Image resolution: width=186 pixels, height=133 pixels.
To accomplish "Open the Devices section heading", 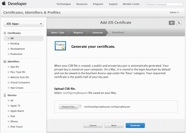I will 12,95.
